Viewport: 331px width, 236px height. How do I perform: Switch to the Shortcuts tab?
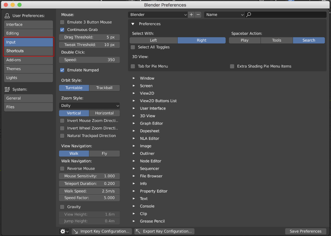[28, 51]
